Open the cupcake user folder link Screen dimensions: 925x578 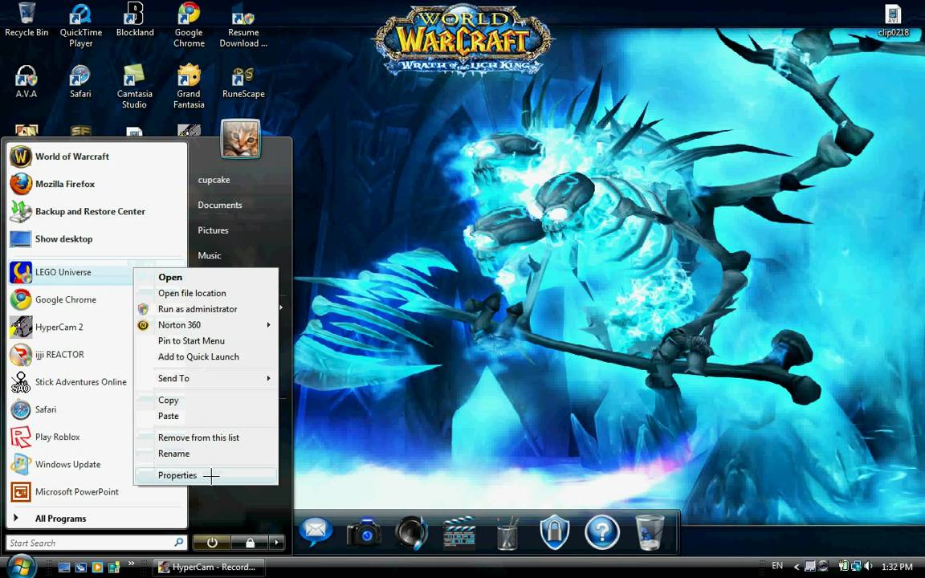(x=214, y=180)
